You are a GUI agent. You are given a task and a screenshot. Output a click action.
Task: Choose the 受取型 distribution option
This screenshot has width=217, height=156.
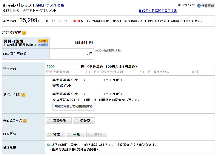(x=84, y=121)
